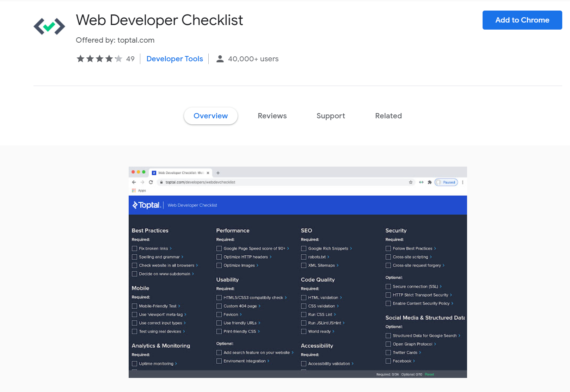570x392 pixels.
Task: Click the Toptal logo in blue header
Action: (146, 205)
